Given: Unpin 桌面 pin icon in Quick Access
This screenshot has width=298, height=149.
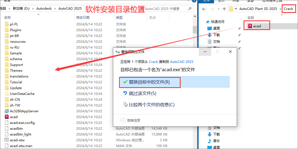Looking at the screenshot, I should [239, 28].
